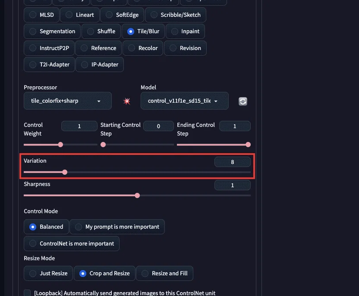Select Resize and Fill mode
Viewport: 359px width, 296px height.
(x=165, y=273)
